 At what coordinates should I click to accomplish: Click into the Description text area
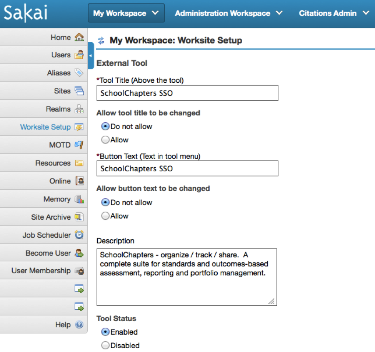pos(187,277)
